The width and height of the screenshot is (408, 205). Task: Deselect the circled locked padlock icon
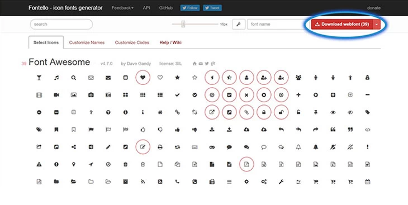(x=264, y=112)
